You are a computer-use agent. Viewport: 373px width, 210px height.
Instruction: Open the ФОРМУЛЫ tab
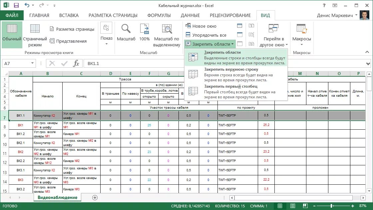pos(159,15)
